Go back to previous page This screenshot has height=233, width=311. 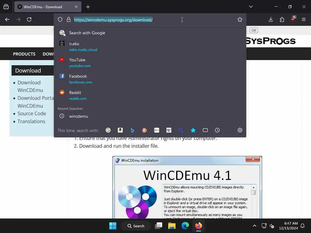7,19
